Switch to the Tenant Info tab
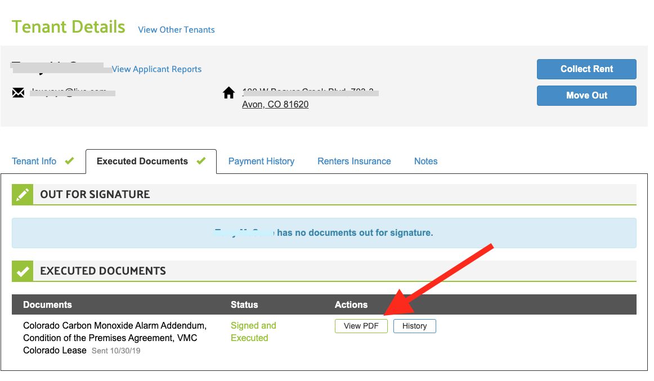The width and height of the screenshot is (654, 381). click(x=34, y=161)
